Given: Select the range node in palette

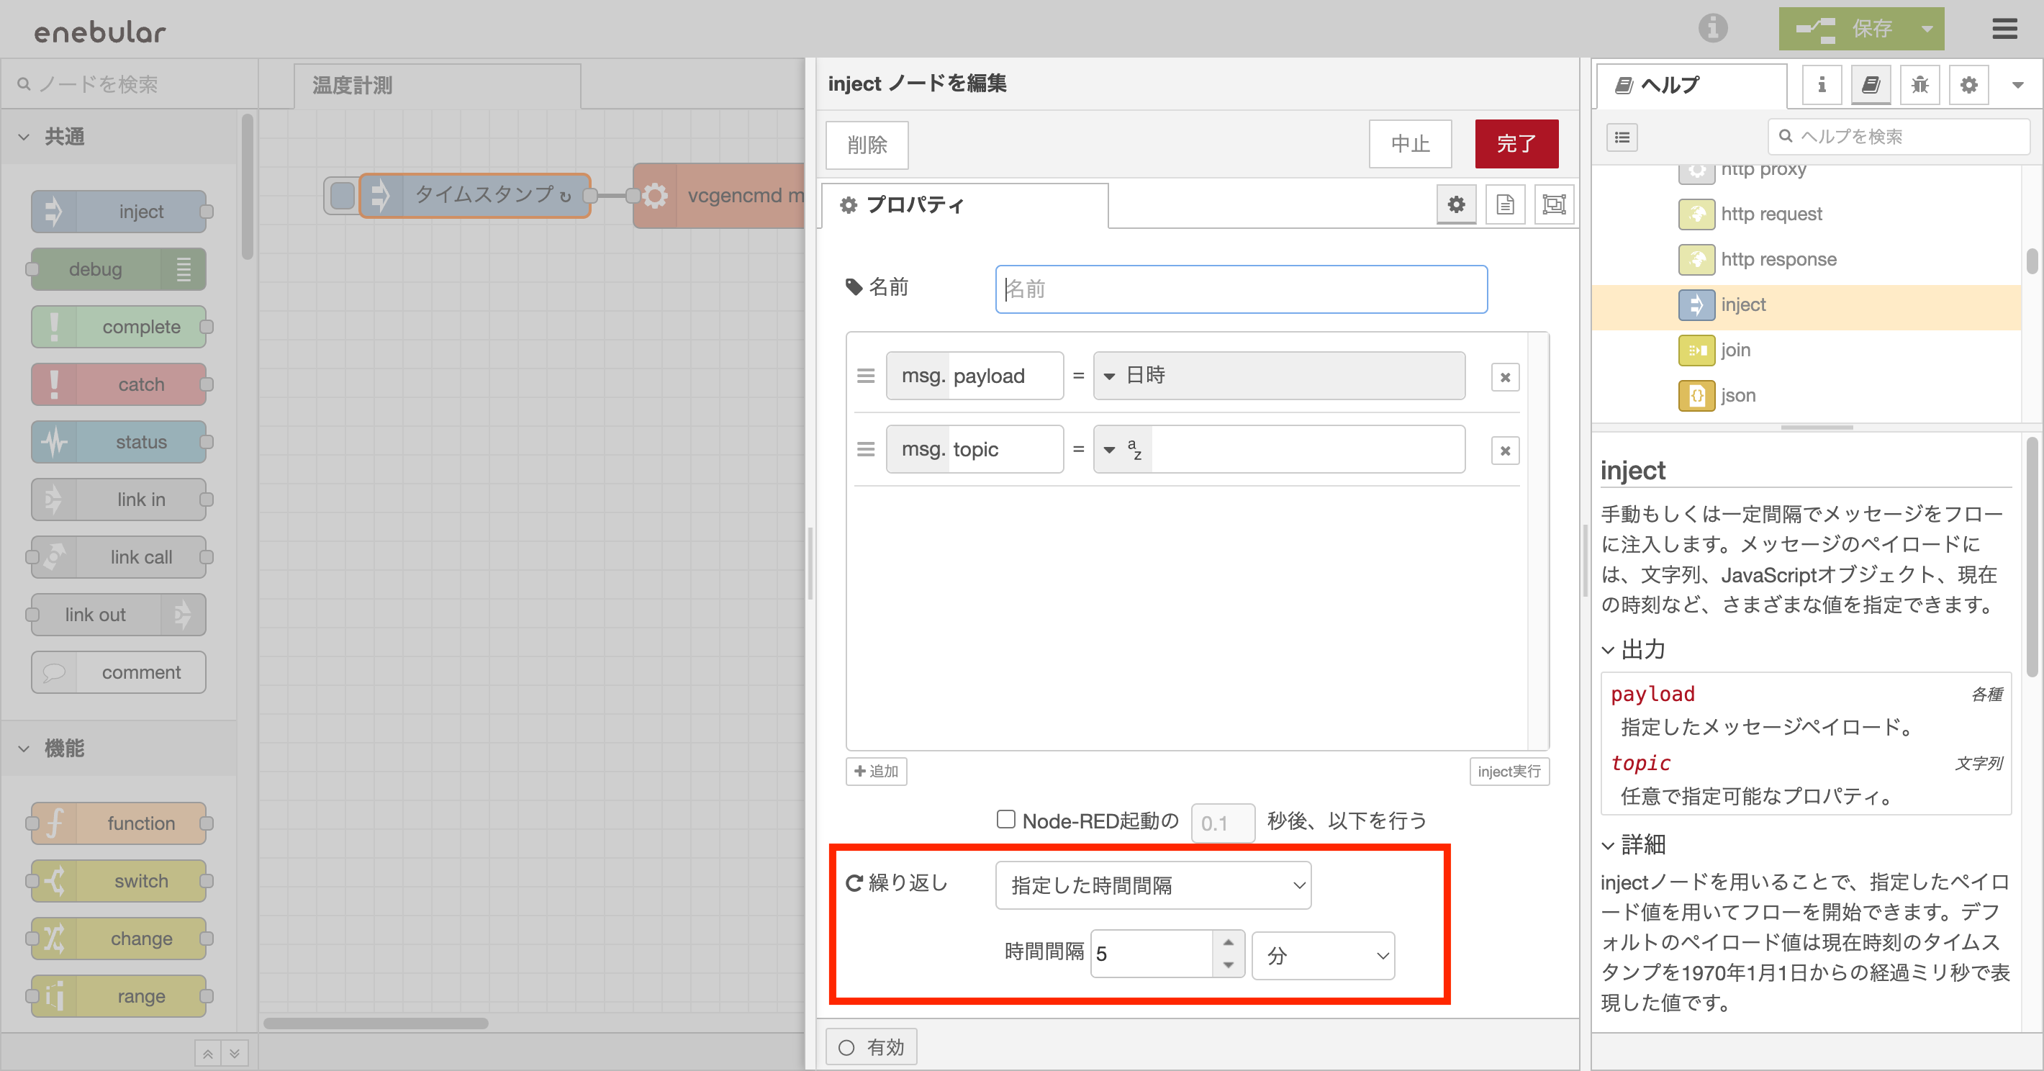Looking at the screenshot, I should pos(119,996).
